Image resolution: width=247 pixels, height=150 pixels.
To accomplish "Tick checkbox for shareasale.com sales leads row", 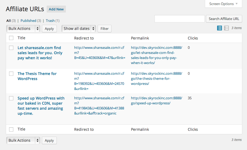I will [x=11, y=48].
